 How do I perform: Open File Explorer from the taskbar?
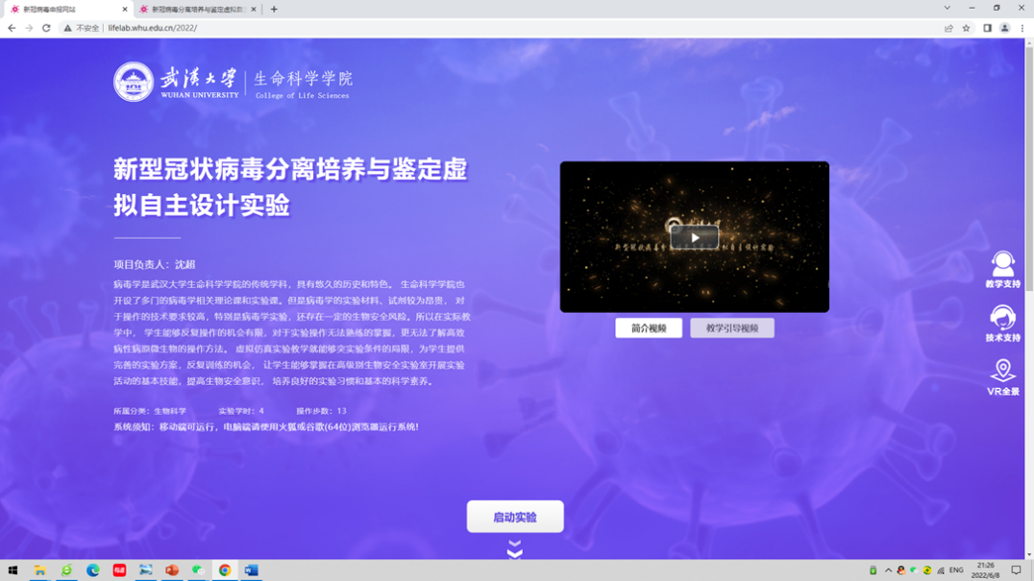point(40,569)
